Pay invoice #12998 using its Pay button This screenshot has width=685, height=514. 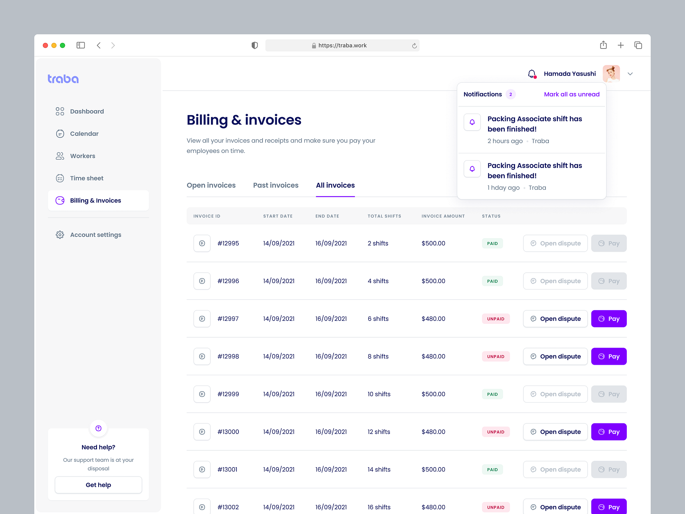[609, 356]
